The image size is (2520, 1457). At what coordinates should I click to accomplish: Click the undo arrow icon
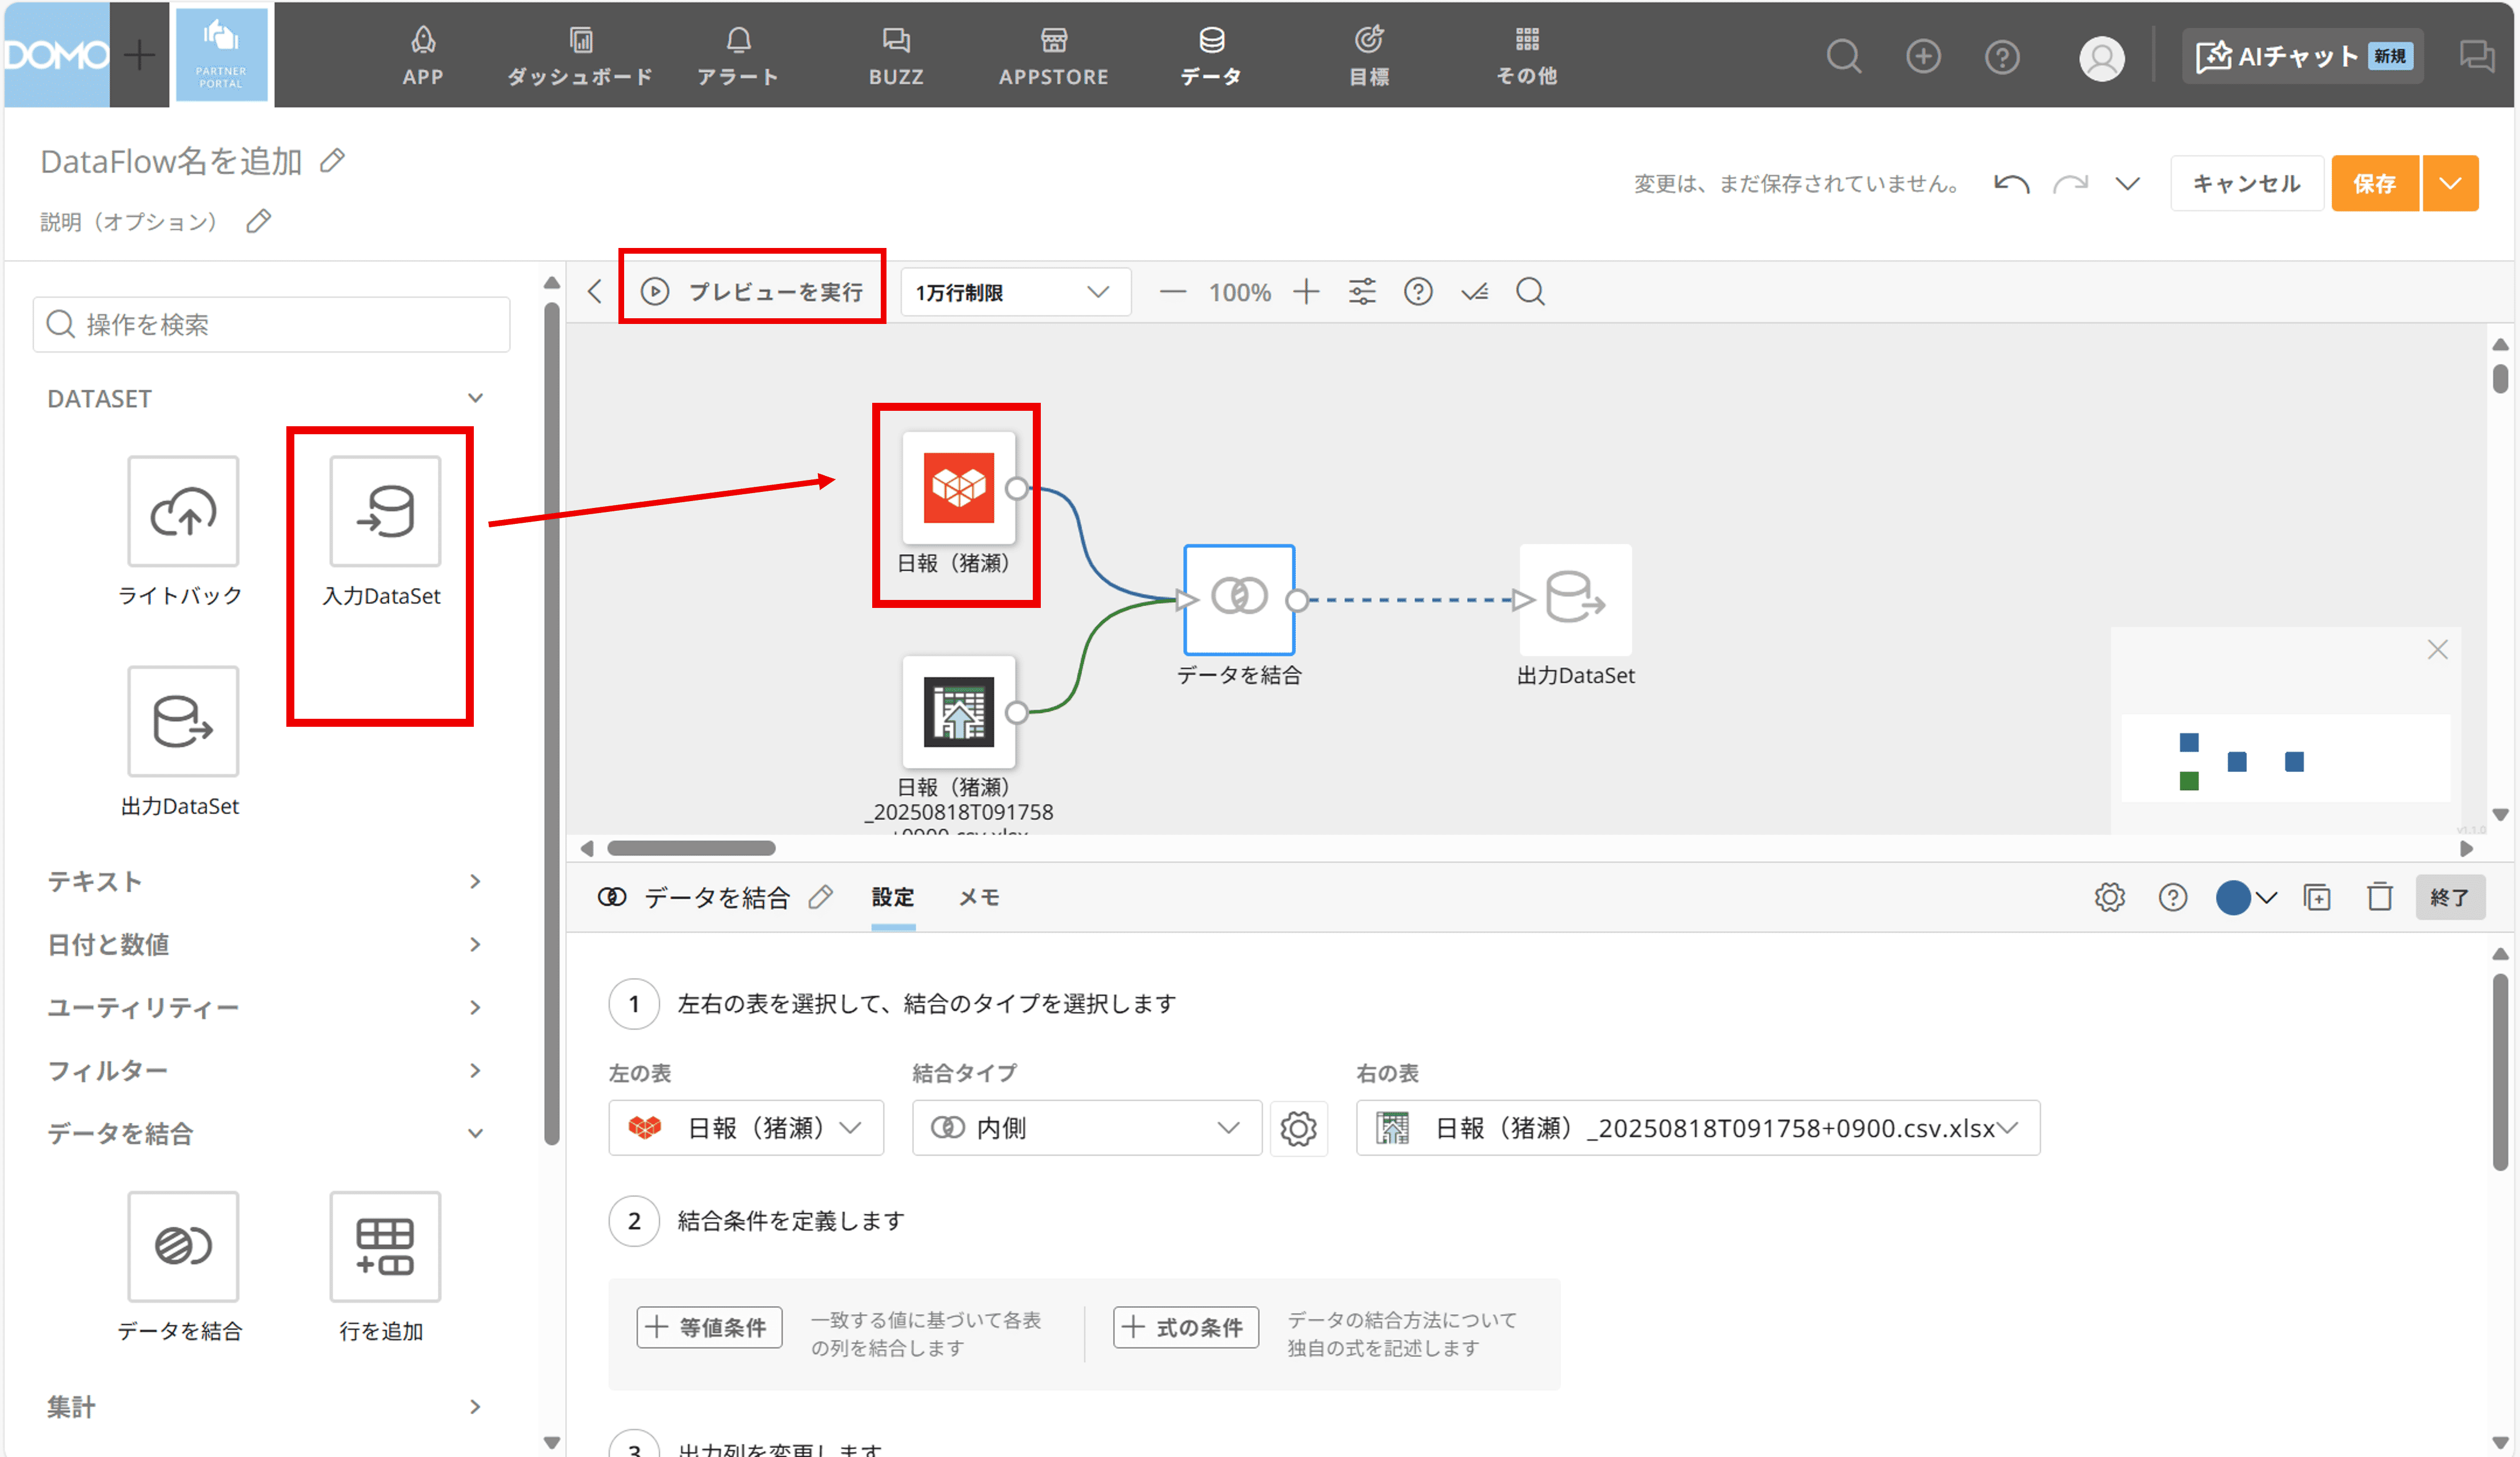[2011, 184]
